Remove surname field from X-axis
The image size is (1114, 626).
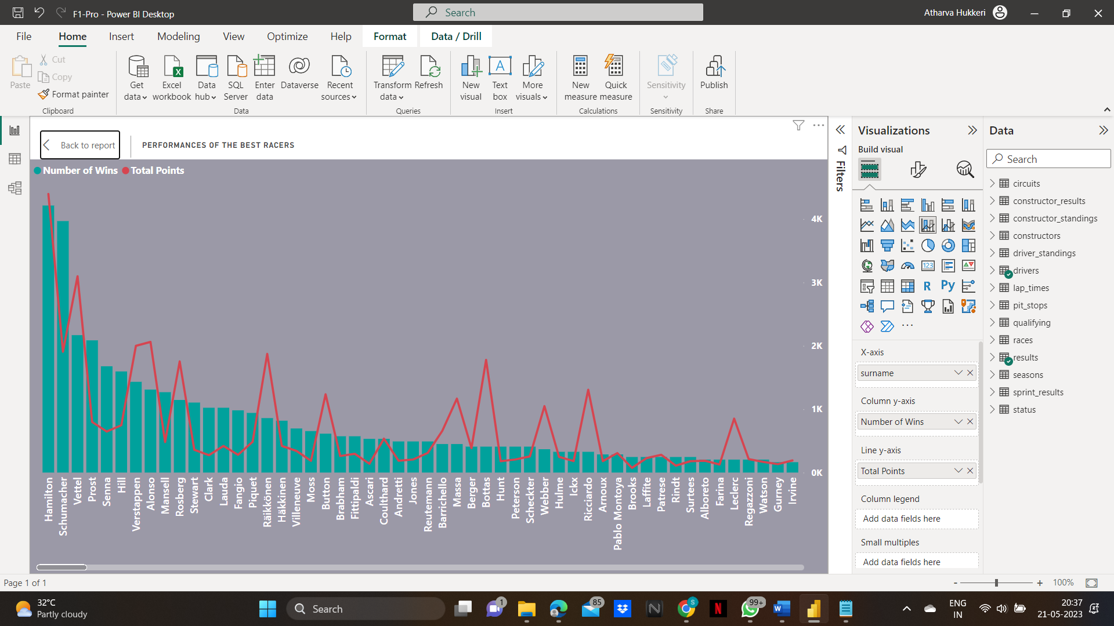coord(970,373)
